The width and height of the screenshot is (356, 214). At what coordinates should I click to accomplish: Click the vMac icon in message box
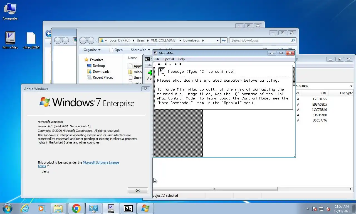pyautogui.click(x=162, y=72)
